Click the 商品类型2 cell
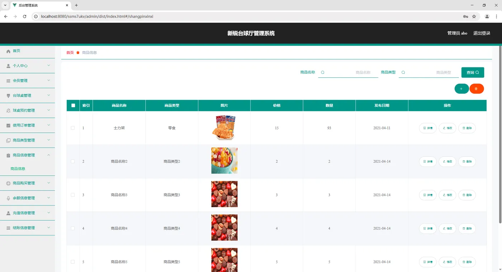Viewport: 502px width, 272px height. coord(172,162)
